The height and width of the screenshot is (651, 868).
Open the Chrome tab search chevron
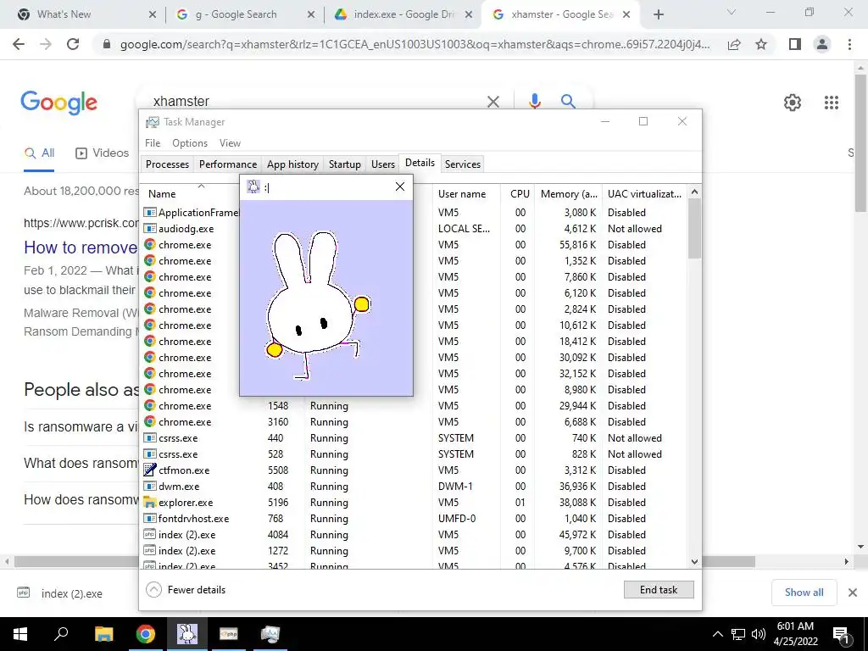[x=732, y=12]
